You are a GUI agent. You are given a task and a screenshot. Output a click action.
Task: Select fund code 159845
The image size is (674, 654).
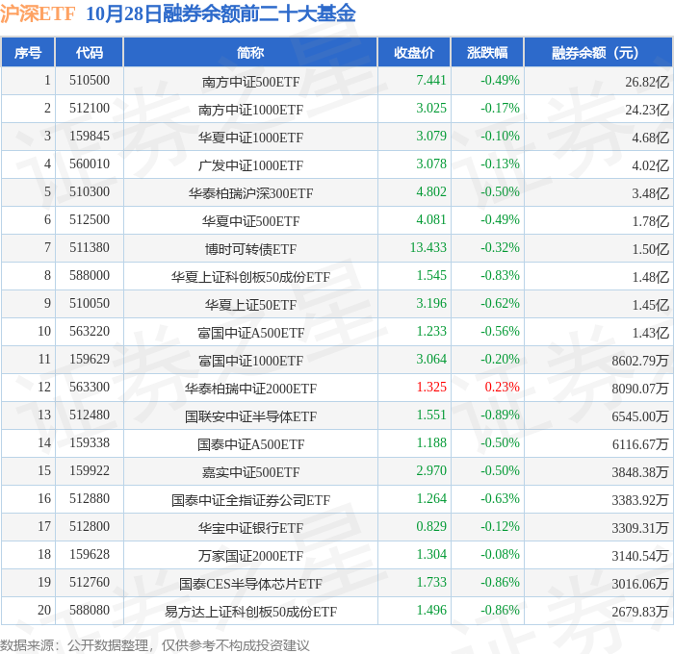coord(90,137)
